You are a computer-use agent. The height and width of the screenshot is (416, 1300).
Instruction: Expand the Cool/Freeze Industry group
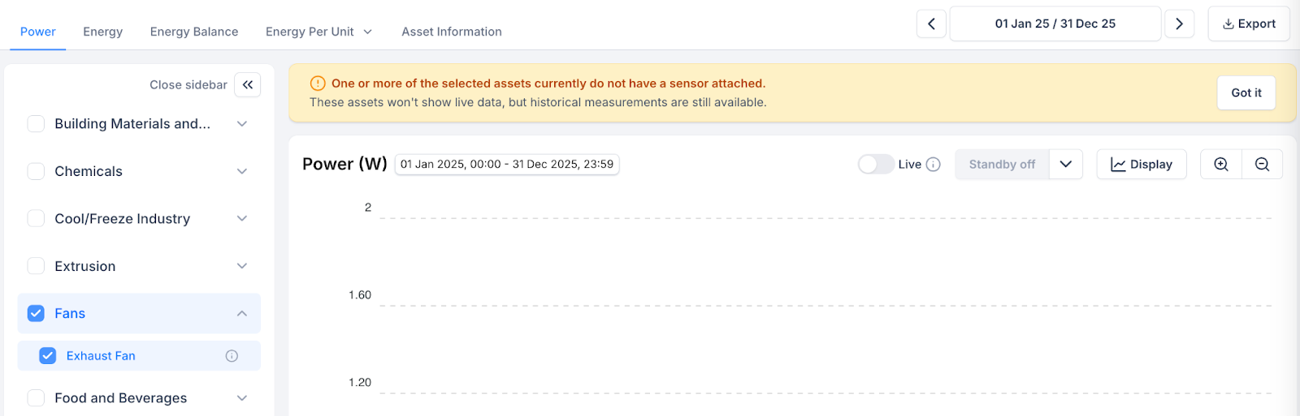point(242,219)
